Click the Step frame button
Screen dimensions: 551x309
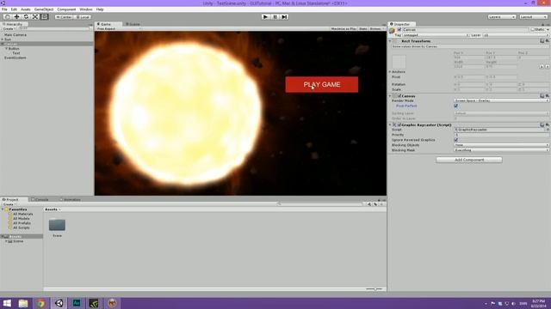284,17
